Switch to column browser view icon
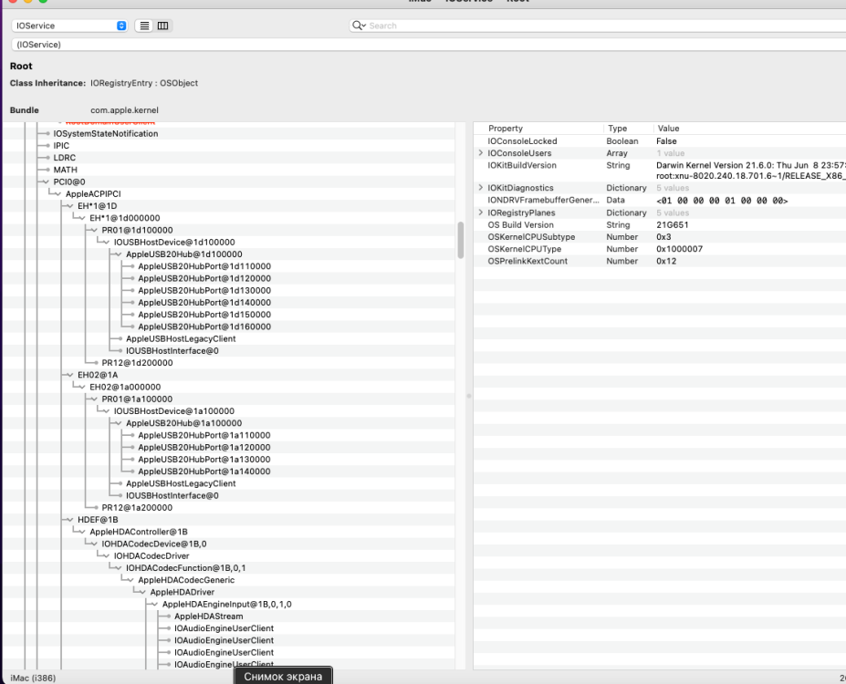Image resolution: width=846 pixels, height=684 pixels. 163,26
